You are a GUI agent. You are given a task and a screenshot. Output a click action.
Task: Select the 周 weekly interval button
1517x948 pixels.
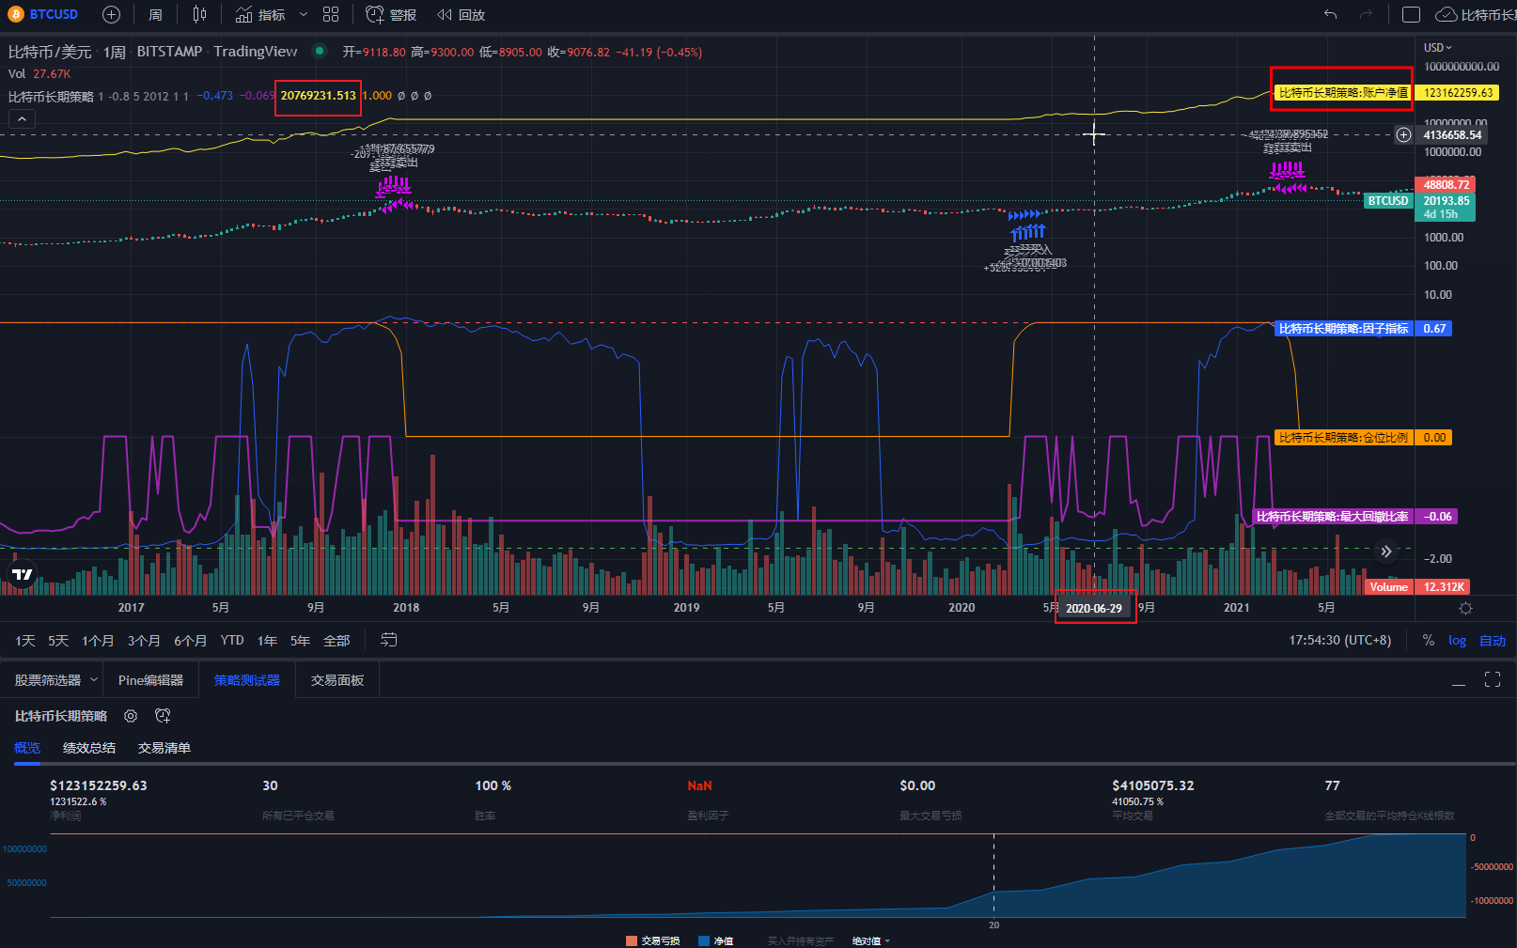coord(155,15)
